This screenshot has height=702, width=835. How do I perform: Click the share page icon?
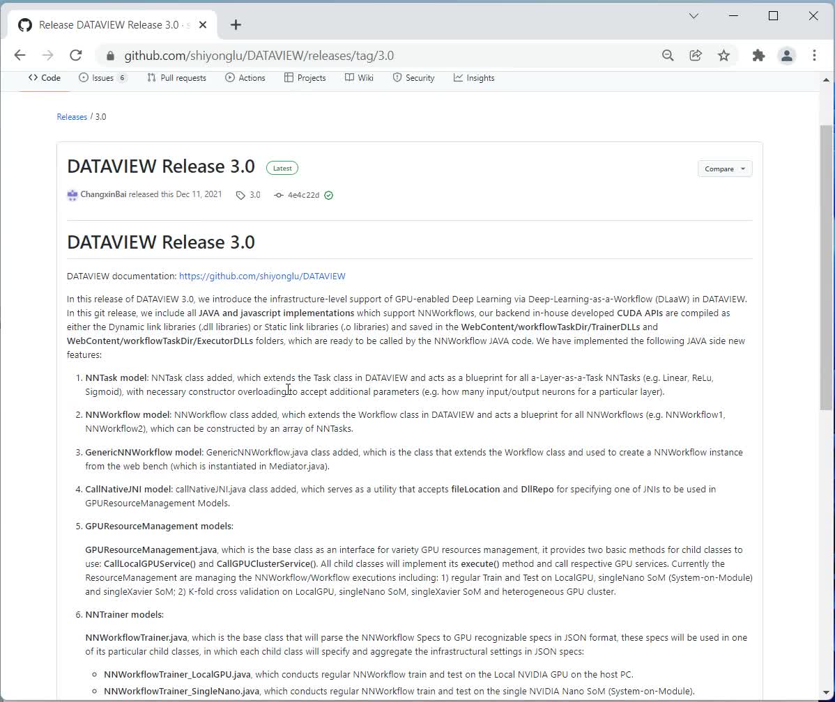pos(696,55)
